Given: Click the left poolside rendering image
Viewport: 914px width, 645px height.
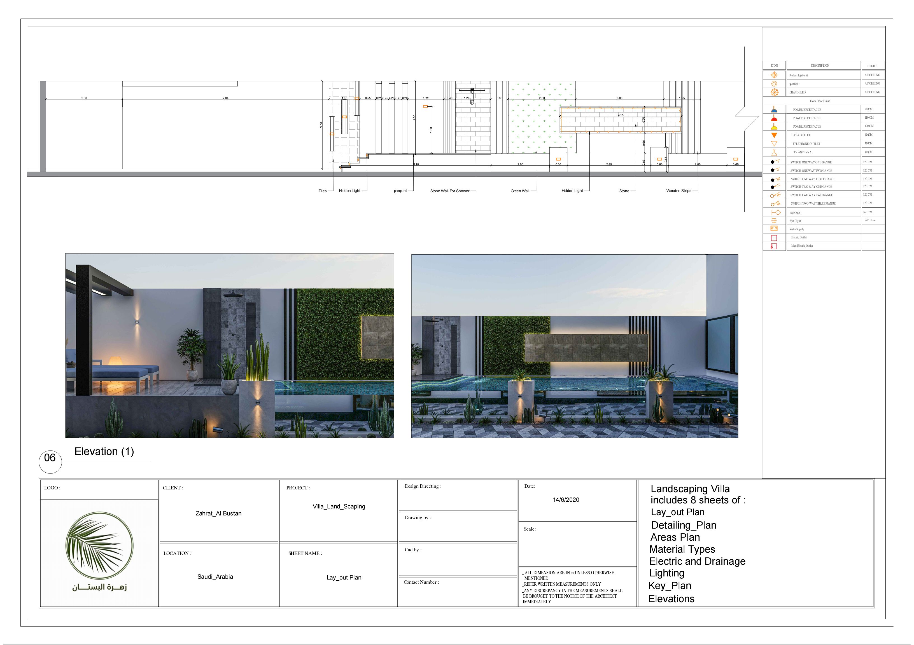Looking at the screenshot, I should point(230,345).
